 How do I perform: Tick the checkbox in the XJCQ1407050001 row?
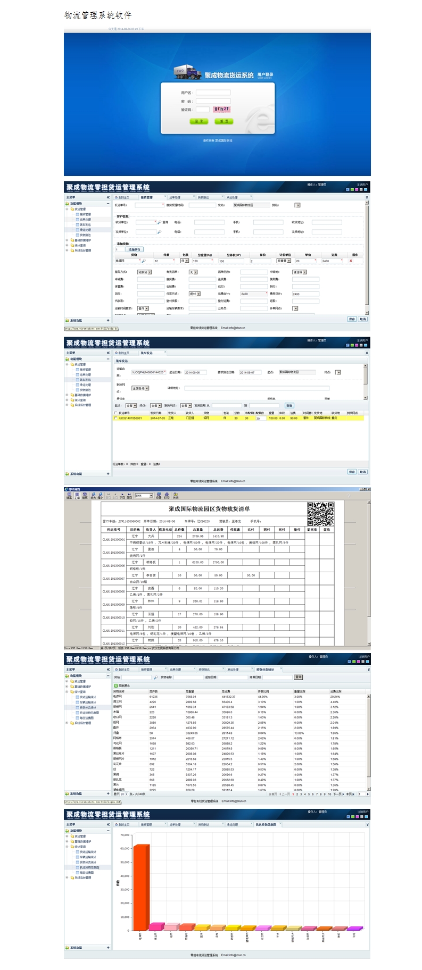pyautogui.click(x=115, y=418)
